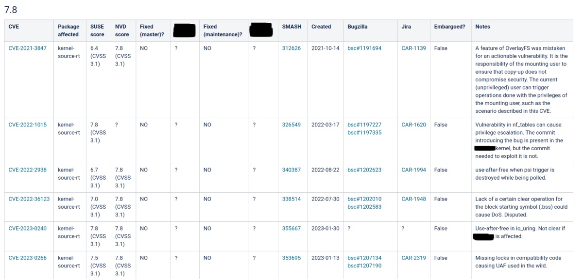Click Jira ticket CAR-1620

[413, 125]
